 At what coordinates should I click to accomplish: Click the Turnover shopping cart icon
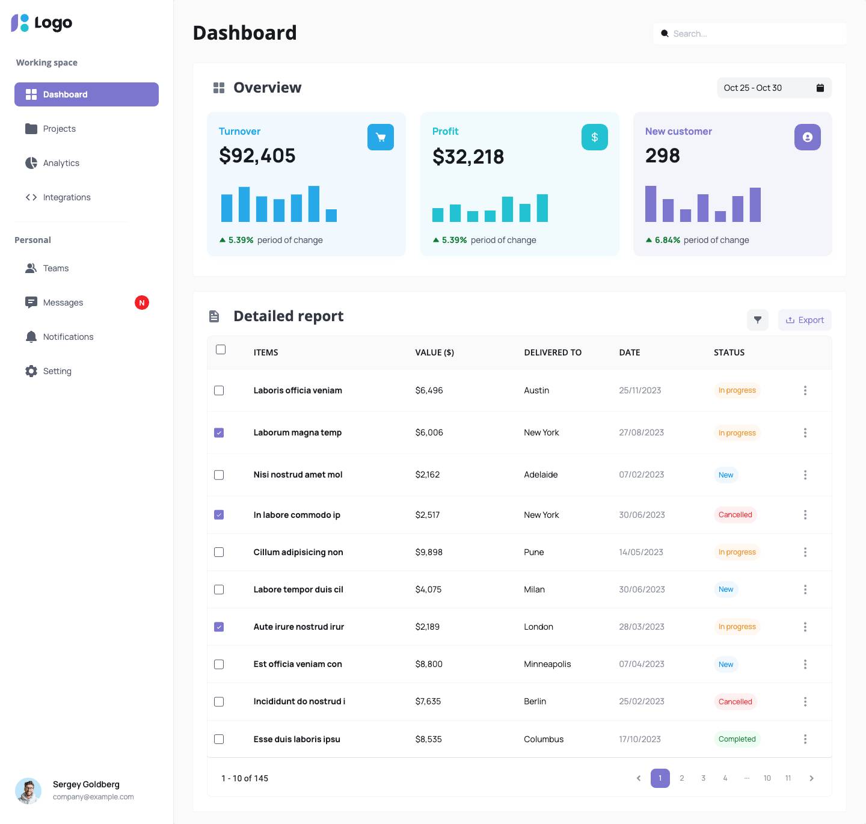click(380, 137)
